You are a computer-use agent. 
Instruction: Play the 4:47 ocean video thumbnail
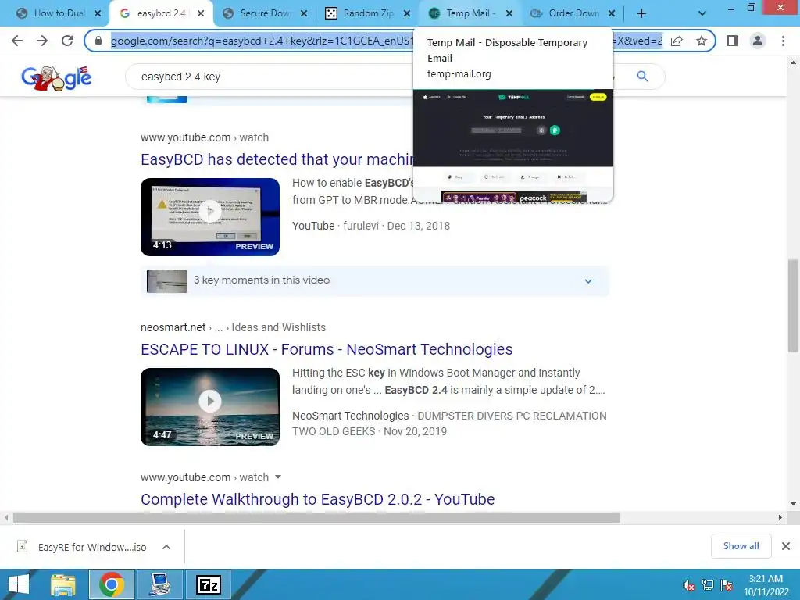point(210,406)
